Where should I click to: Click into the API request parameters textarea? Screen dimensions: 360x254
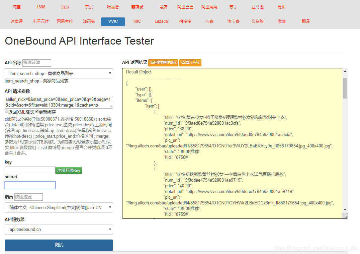pyautogui.click(x=59, y=102)
